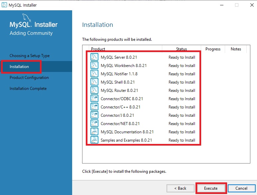This screenshot has height=195, width=257.
Task: Sort by the Product column header
Action: pos(98,49)
